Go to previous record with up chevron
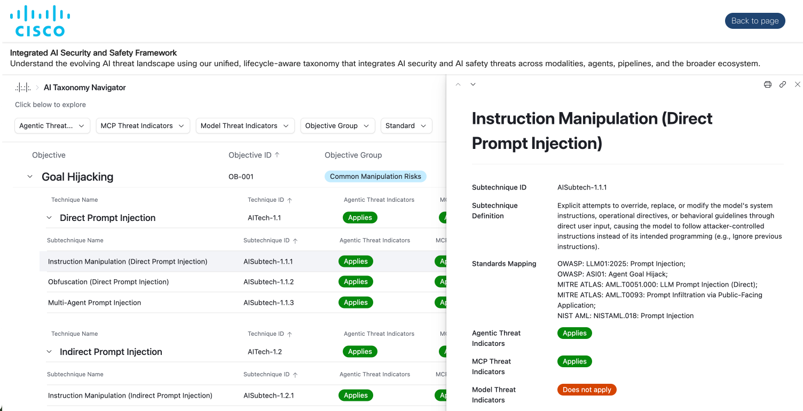The image size is (803, 411). pos(458,84)
